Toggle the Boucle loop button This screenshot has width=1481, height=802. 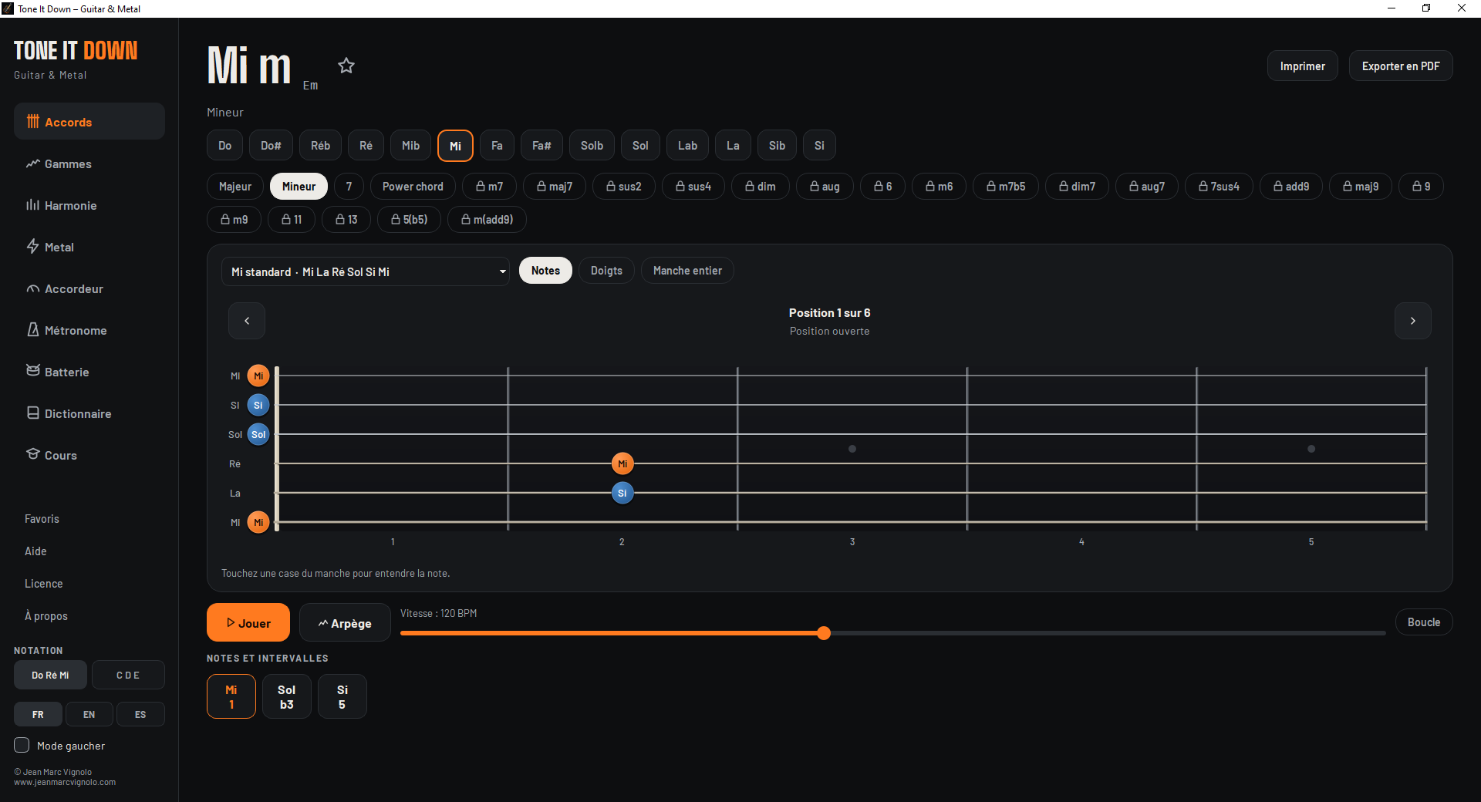(x=1424, y=622)
